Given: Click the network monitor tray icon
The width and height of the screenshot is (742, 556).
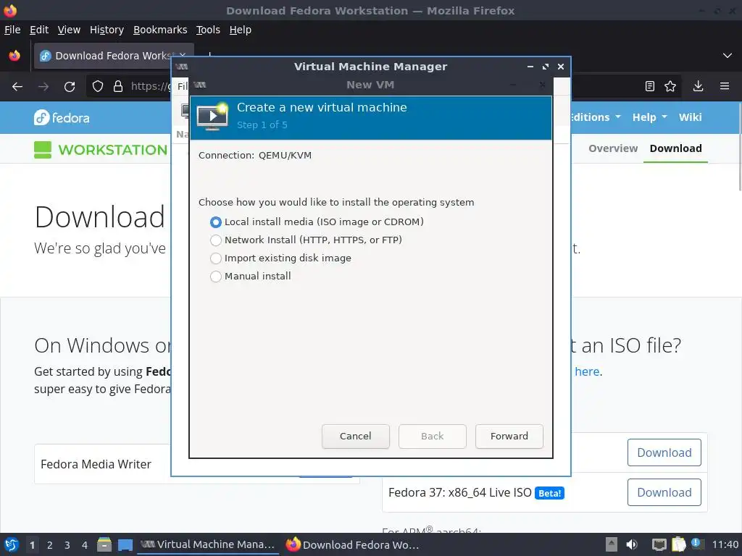Looking at the screenshot, I should point(659,544).
